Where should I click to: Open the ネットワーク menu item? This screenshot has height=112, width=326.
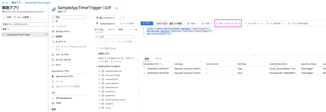tap(61, 42)
